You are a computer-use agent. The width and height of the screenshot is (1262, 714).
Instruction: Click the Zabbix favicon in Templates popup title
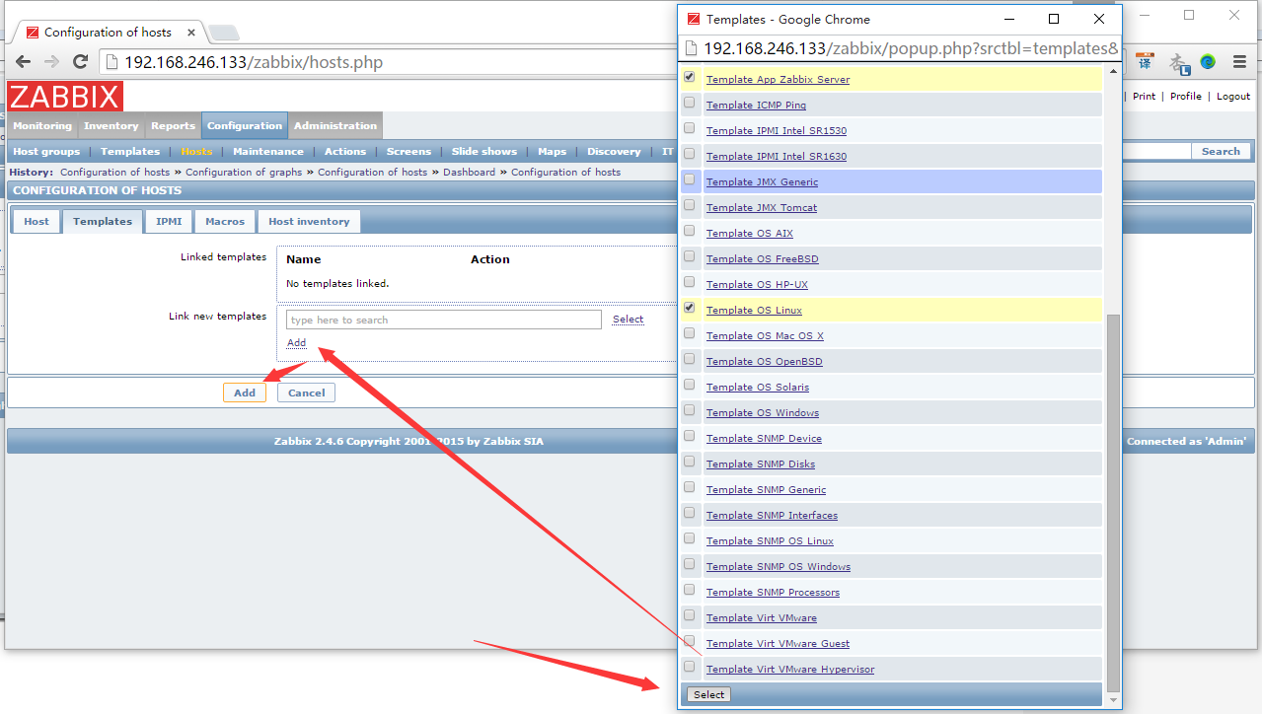[694, 19]
